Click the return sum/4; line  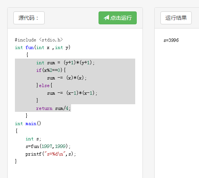point(53,108)
